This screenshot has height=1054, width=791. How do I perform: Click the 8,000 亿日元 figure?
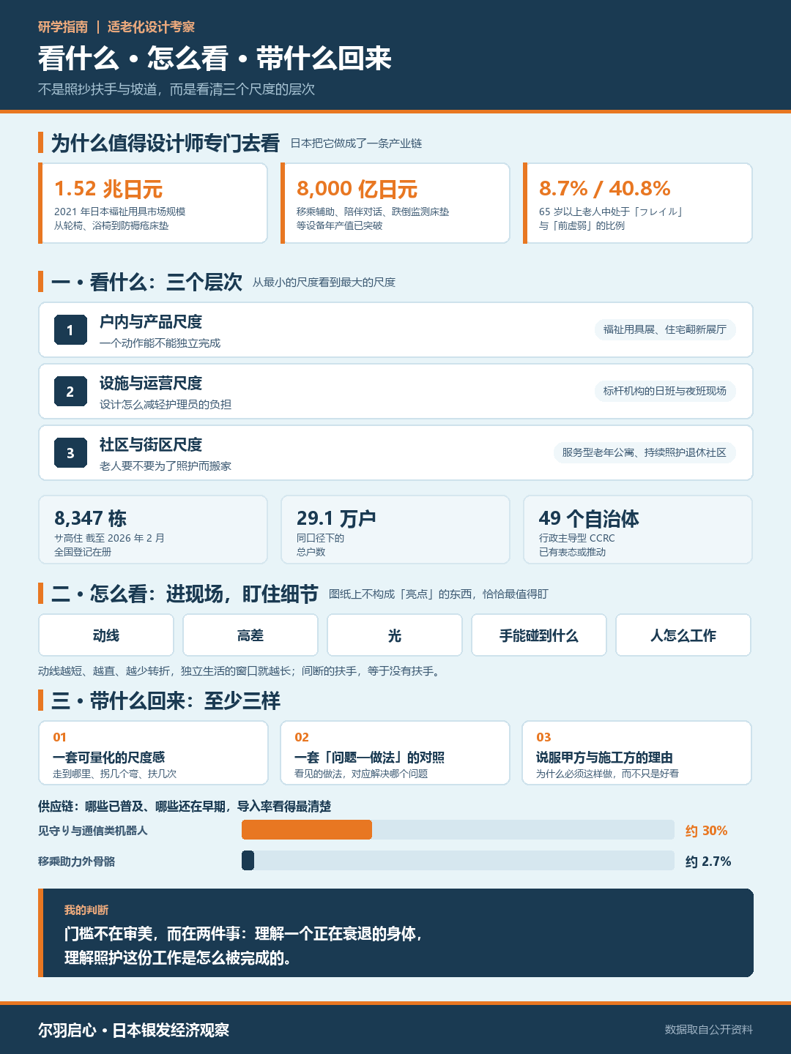pos(357,189)
